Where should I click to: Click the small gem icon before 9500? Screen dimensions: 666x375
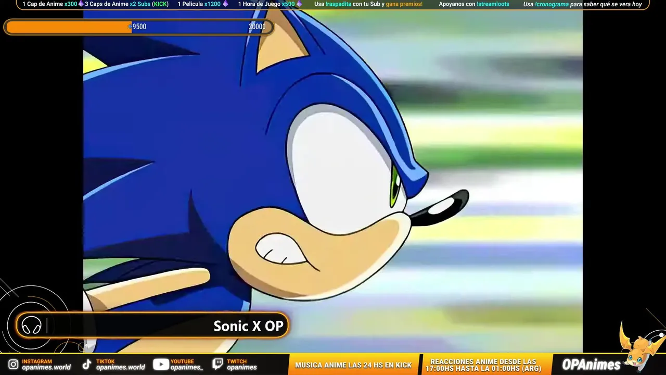pos(130,27)
